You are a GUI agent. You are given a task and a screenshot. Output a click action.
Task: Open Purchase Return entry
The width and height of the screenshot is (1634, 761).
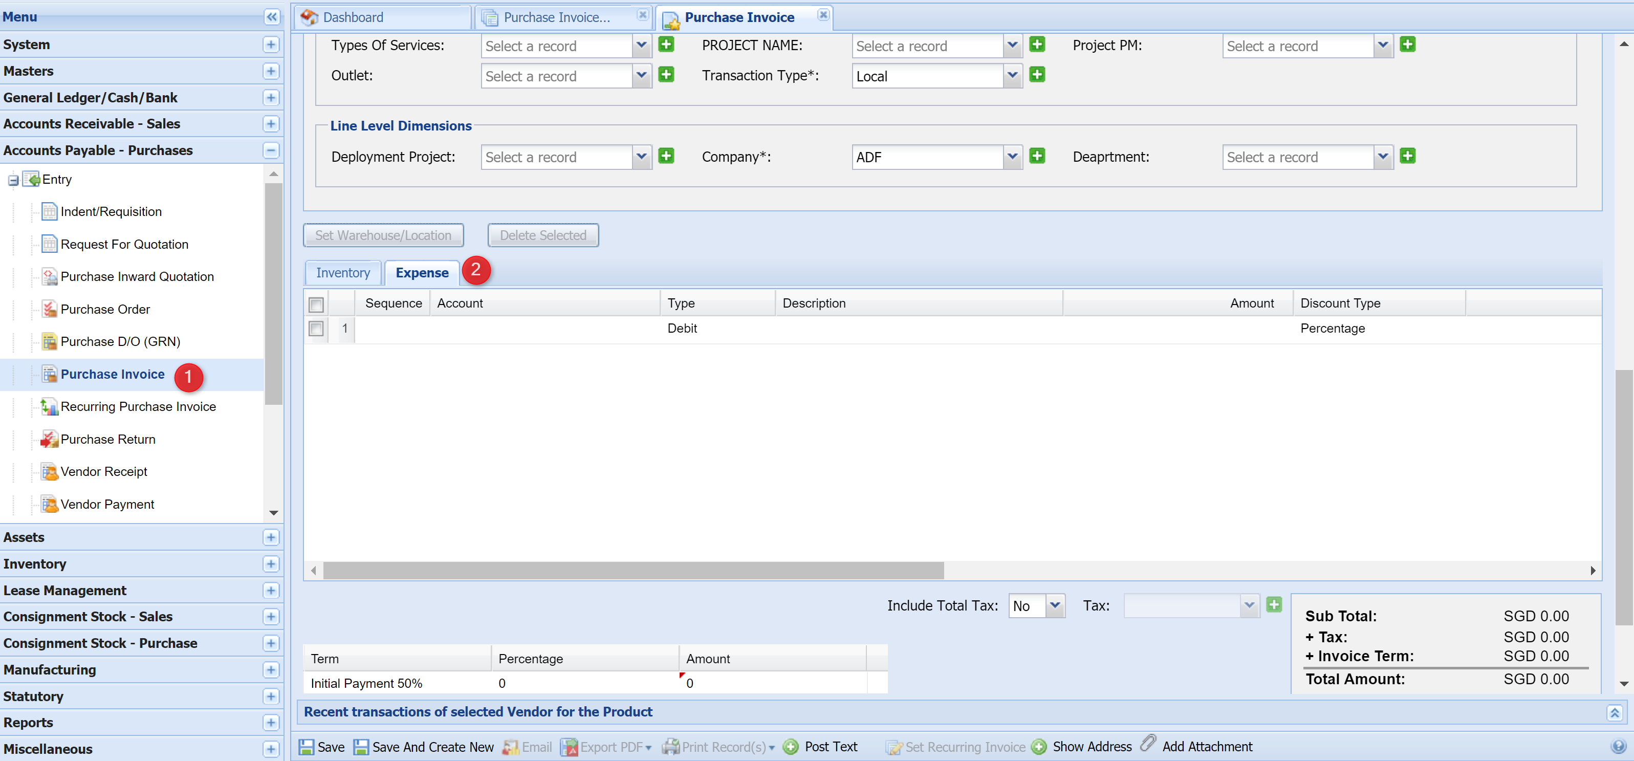point(108,440)
